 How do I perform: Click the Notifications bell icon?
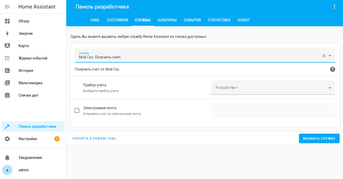tap(7, 158)
